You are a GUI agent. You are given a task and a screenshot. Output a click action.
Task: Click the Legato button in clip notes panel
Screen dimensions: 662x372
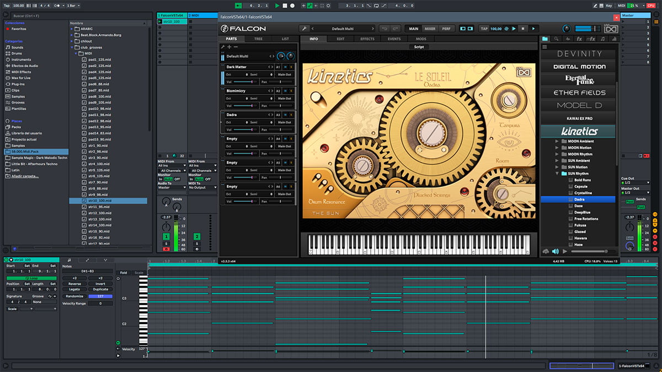point(74,289)
